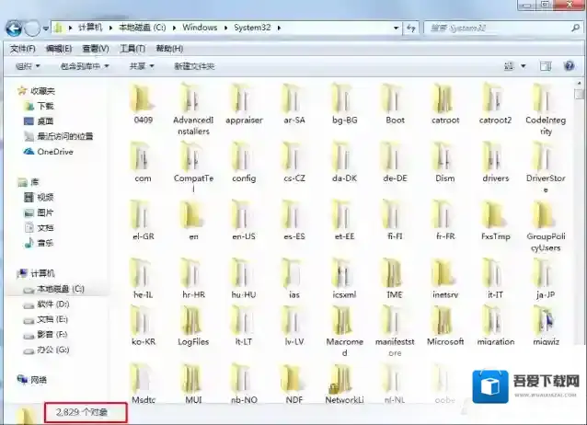The image size is (587, 425).
Task: Click the refresh button beside address bar
Action: 411,29
